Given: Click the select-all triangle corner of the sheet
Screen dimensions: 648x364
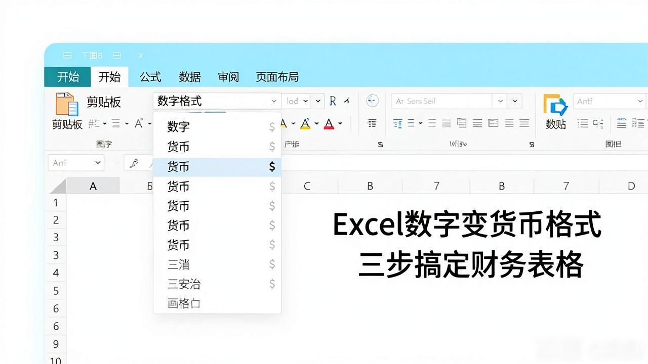Looking at the screenshot, I should [57, 186].
